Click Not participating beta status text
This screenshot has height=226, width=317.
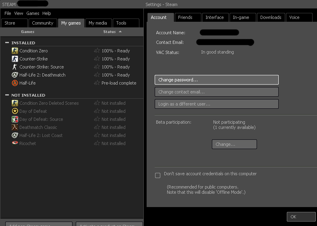click(x=229, y=122)
